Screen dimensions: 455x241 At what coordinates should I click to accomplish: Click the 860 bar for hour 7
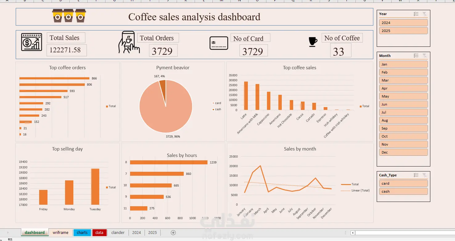coord(157,174)
